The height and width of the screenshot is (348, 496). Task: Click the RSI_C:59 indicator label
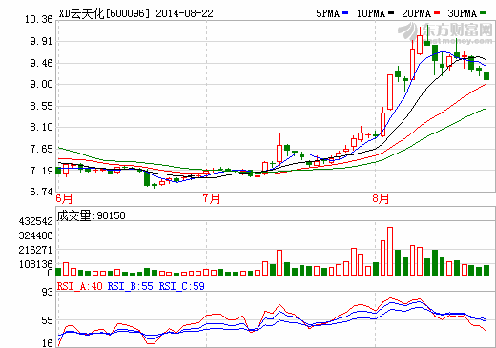pos(182,286)
